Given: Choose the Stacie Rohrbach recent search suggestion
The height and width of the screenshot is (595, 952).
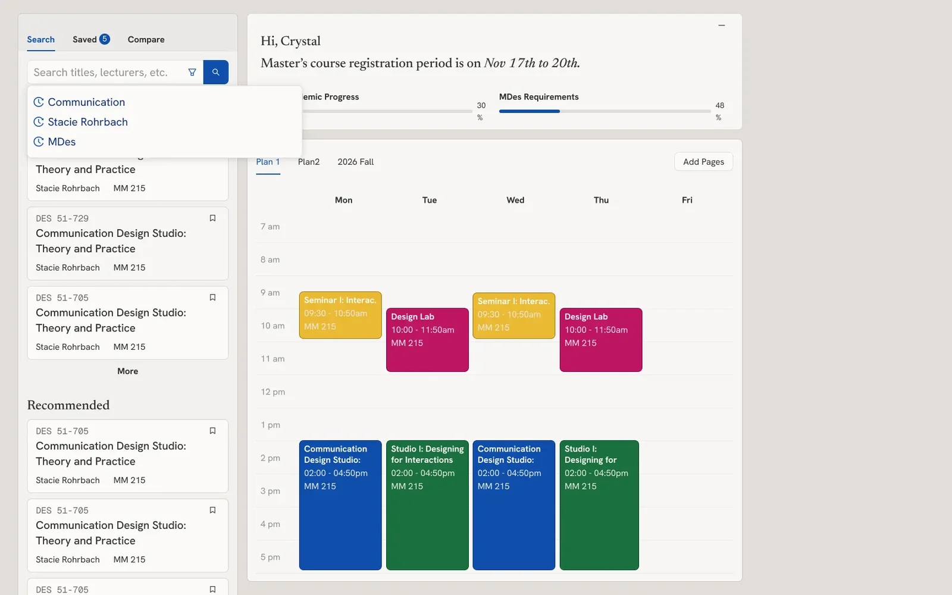Looking at the screenshot, I should [87, 122].
